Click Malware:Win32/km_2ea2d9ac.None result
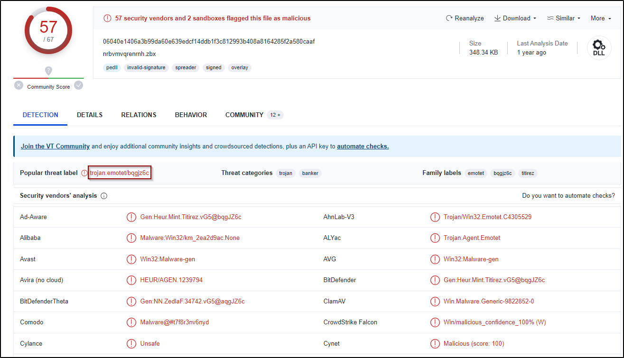This screenshot has width=624, height=358. pyautogui.click(x=190, y=238)
